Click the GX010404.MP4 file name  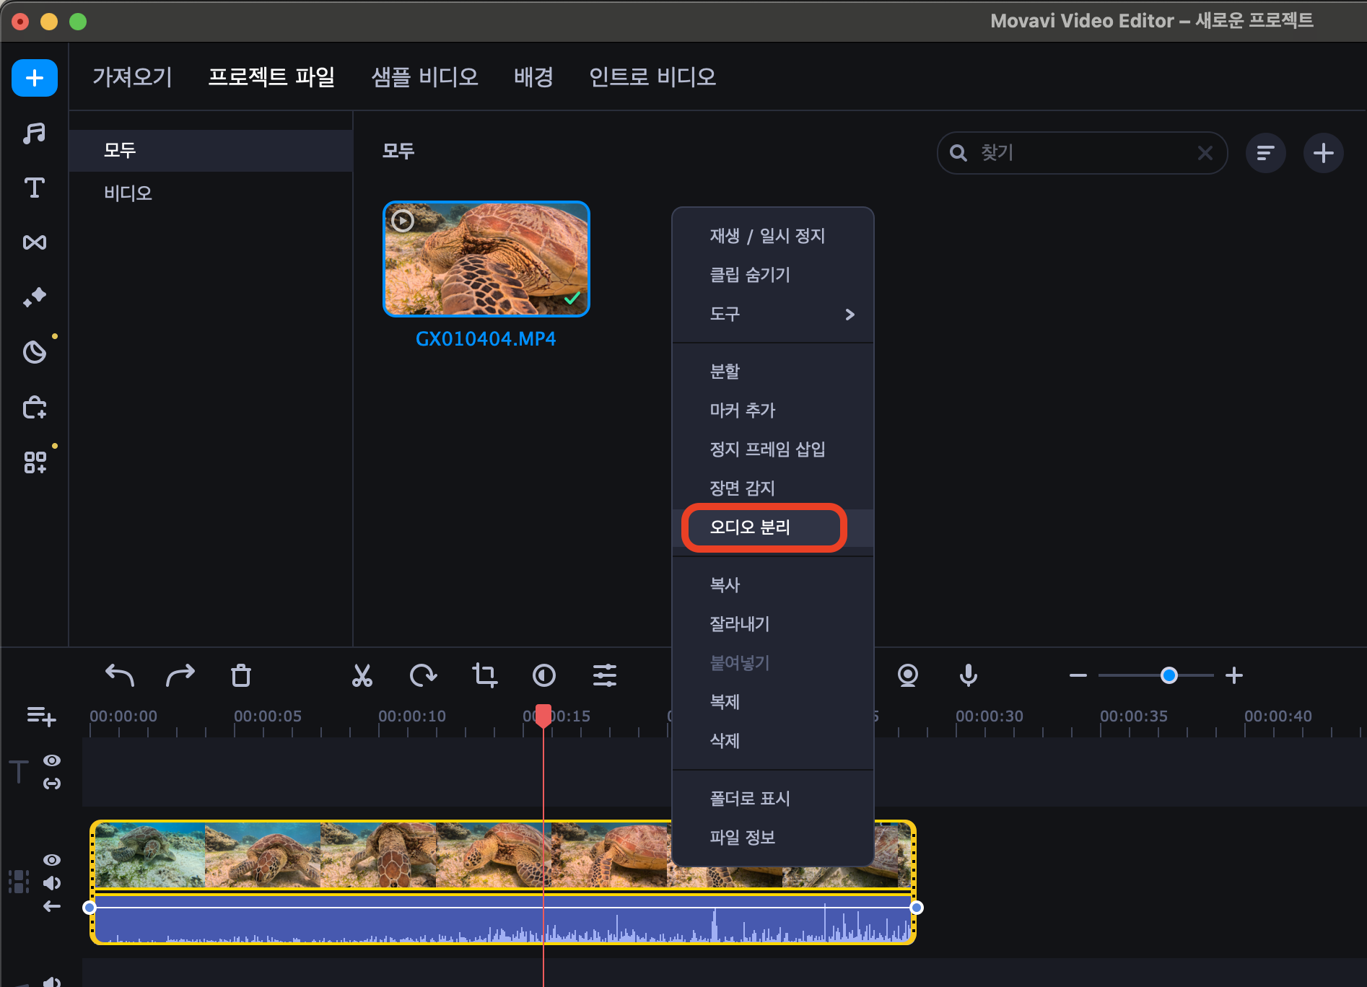(486, 339)
